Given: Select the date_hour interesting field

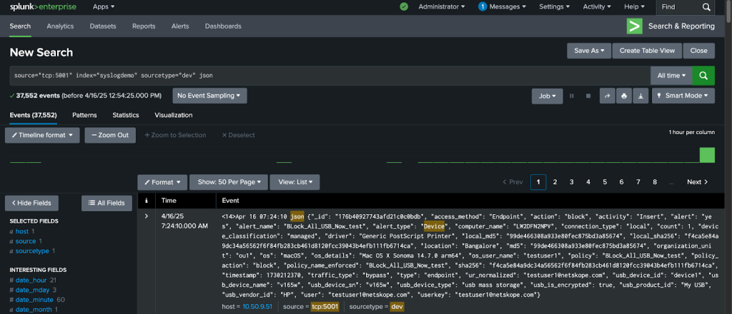Looking at the screenshot, I should pos(31,280).
